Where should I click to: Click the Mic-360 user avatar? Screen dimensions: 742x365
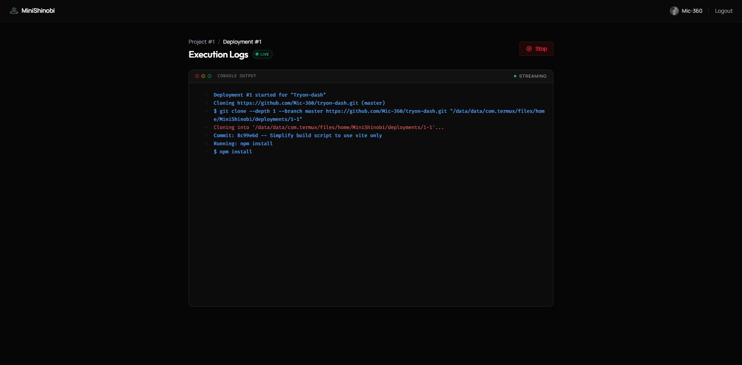coord(674,11)
